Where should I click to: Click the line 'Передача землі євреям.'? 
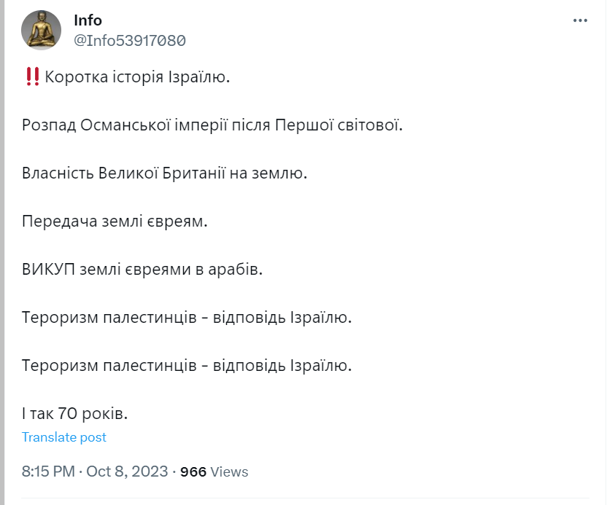coord(115,222)
